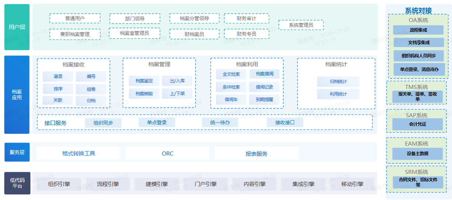
Task: Select 设备主数据 under EAM系统
Action: [x=417, y=154]
